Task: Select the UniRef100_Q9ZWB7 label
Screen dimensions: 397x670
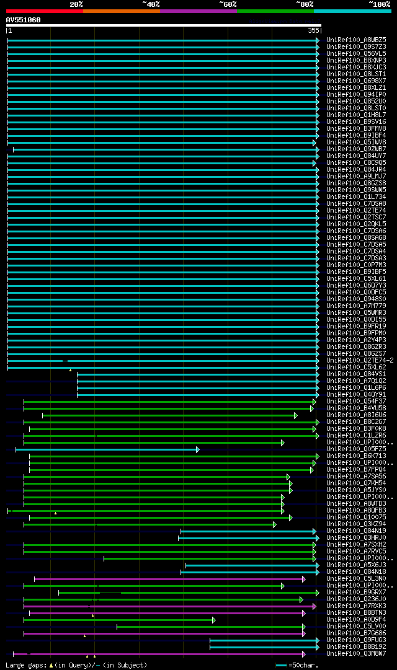Action: 356,149
